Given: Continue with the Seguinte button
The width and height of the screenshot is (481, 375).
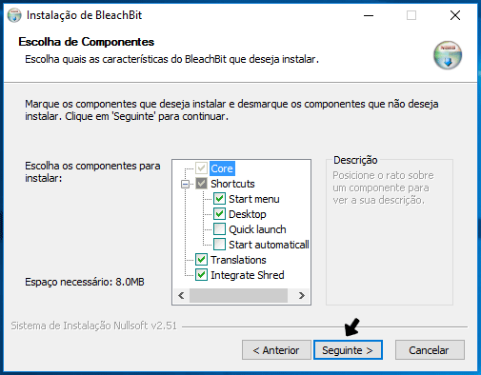Looking at the screenshot, I should [348, 350].
